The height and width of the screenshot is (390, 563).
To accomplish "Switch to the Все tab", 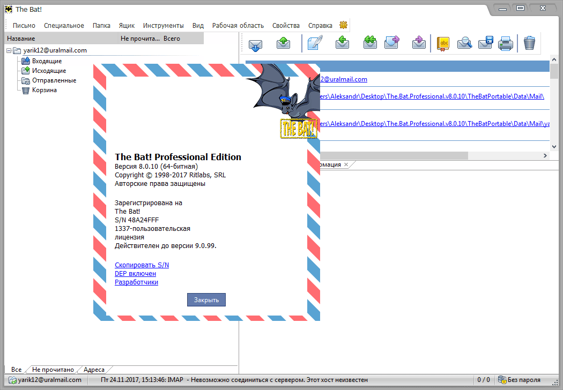I will point(16,370).
